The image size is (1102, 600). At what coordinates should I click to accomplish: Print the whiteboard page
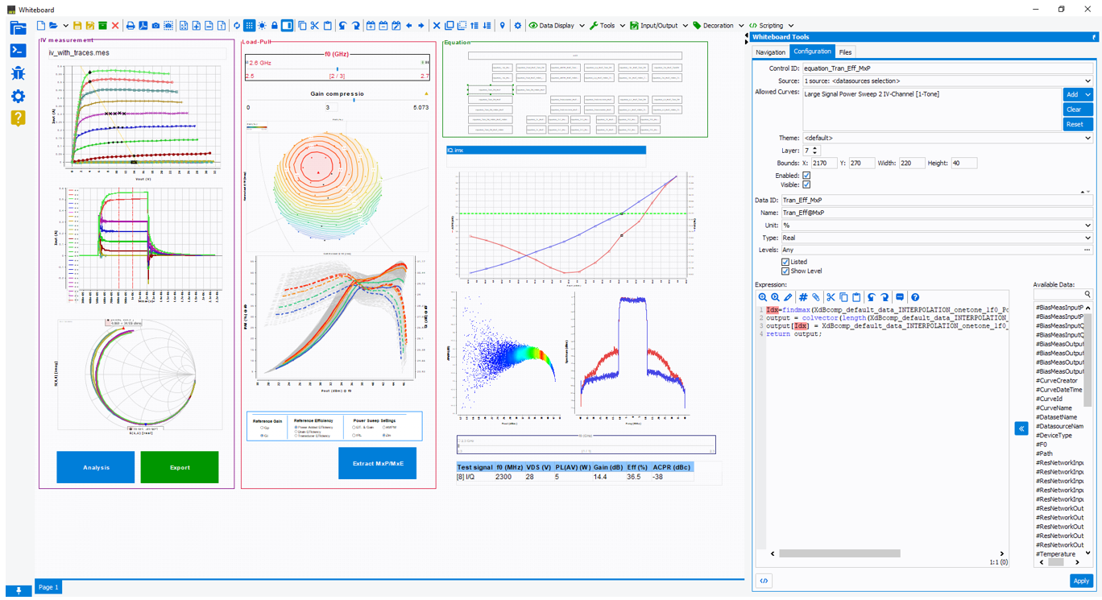[130, 26]
